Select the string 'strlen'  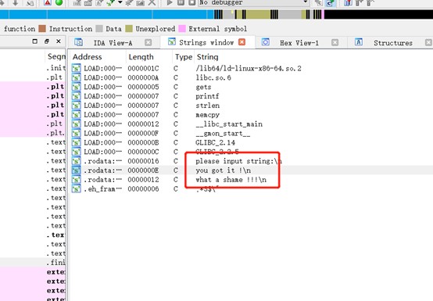pyautogui.click(x=208, y=106)
